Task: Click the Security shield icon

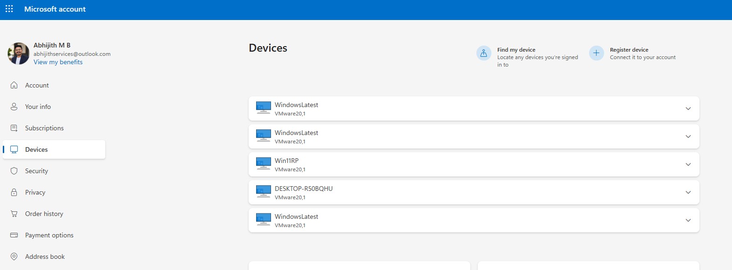Action: [x=14, y=171]
